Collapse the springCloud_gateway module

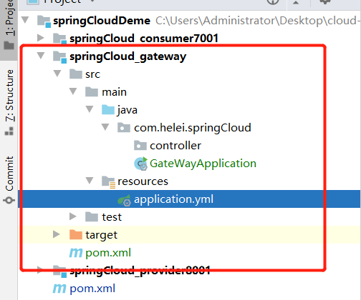[x=41, y=56]
